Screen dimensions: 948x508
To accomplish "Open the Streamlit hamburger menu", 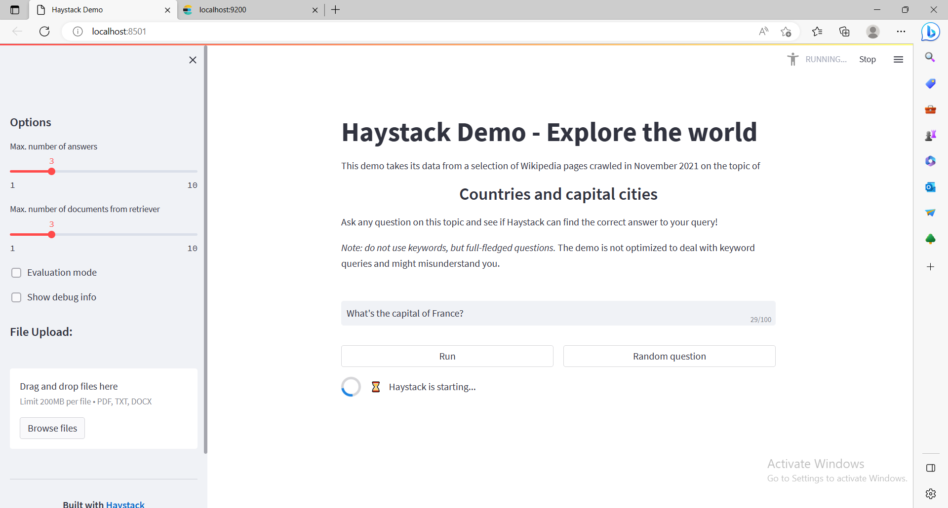I will [x=898, y=59].
